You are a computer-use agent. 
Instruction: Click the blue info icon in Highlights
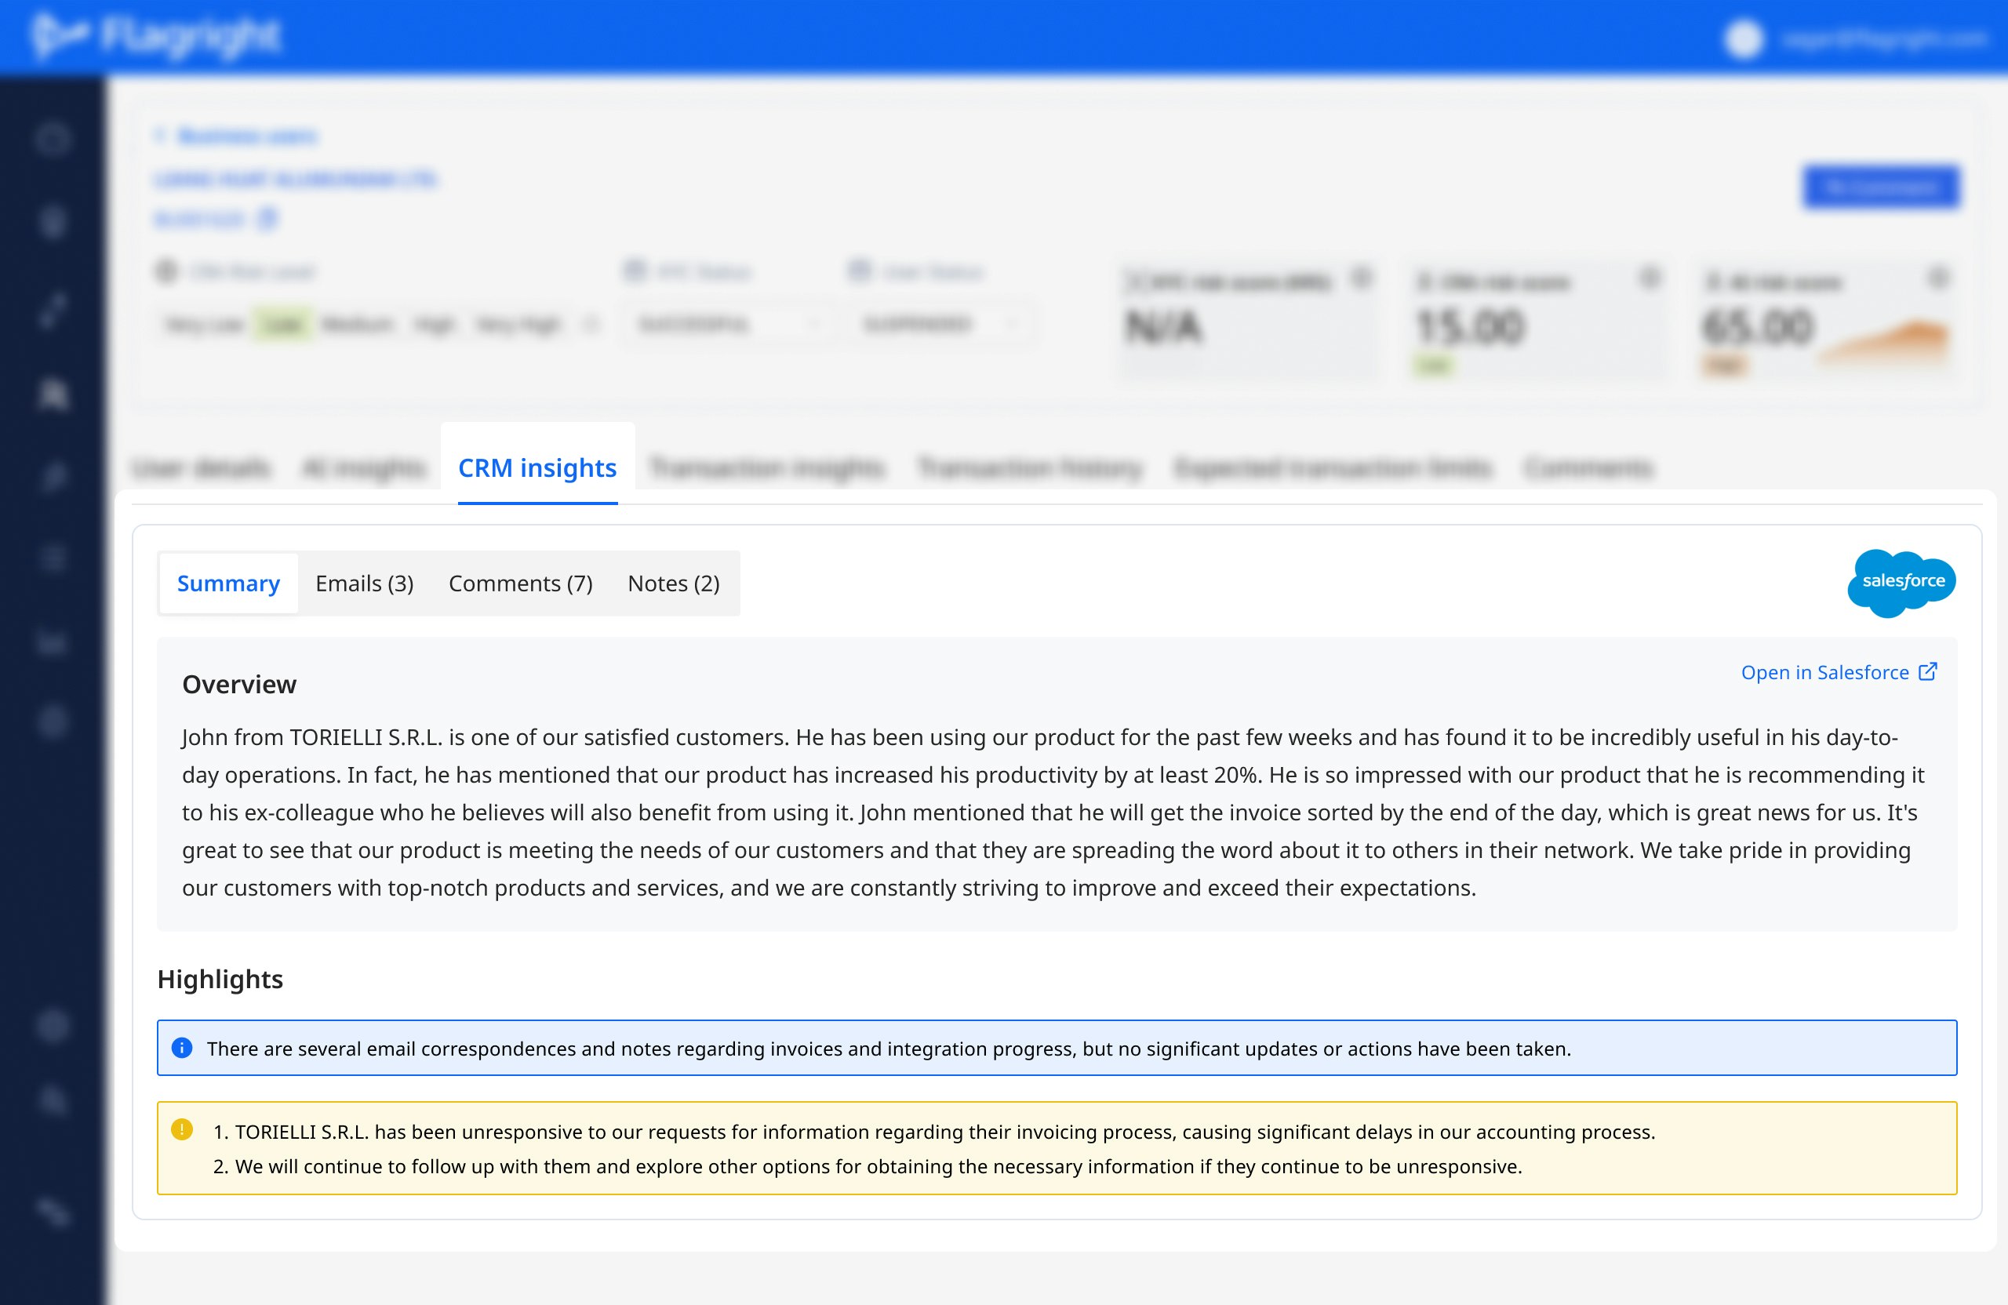pyautogui.click(x=181, y=1048)
